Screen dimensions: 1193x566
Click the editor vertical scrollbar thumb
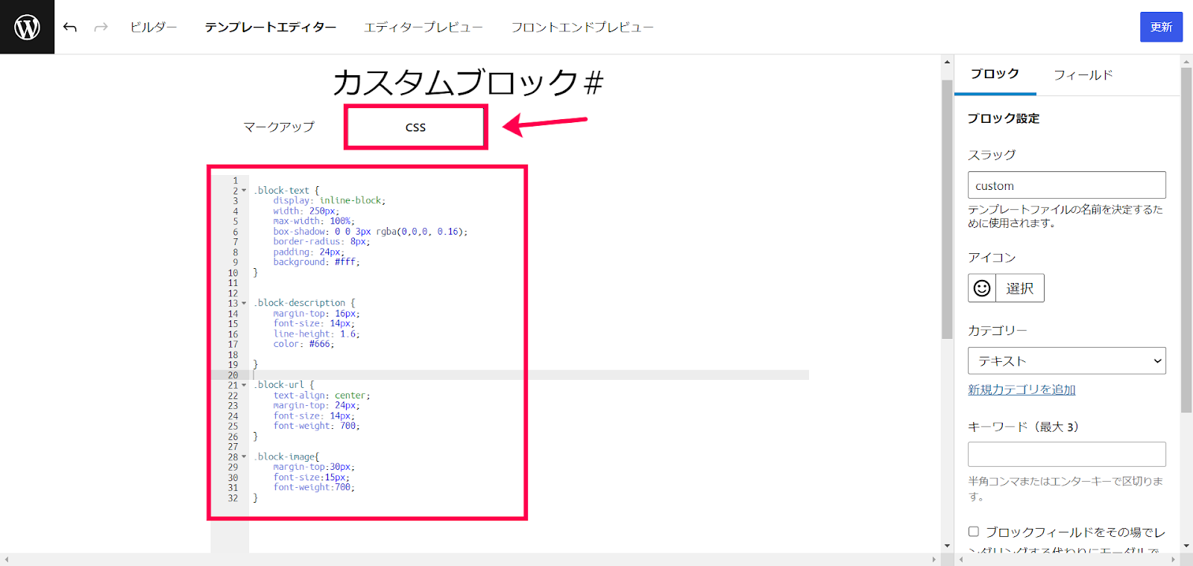[x=947, y=209]
